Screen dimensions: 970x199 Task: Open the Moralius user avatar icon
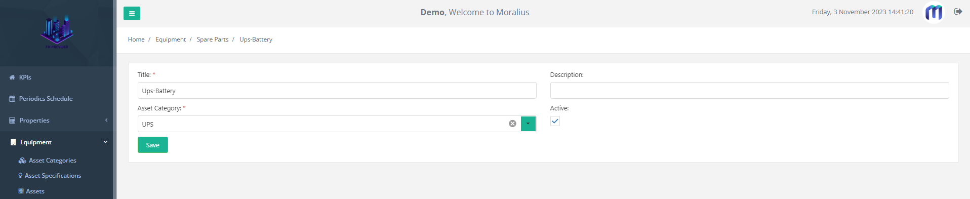[x=934, y=12]
